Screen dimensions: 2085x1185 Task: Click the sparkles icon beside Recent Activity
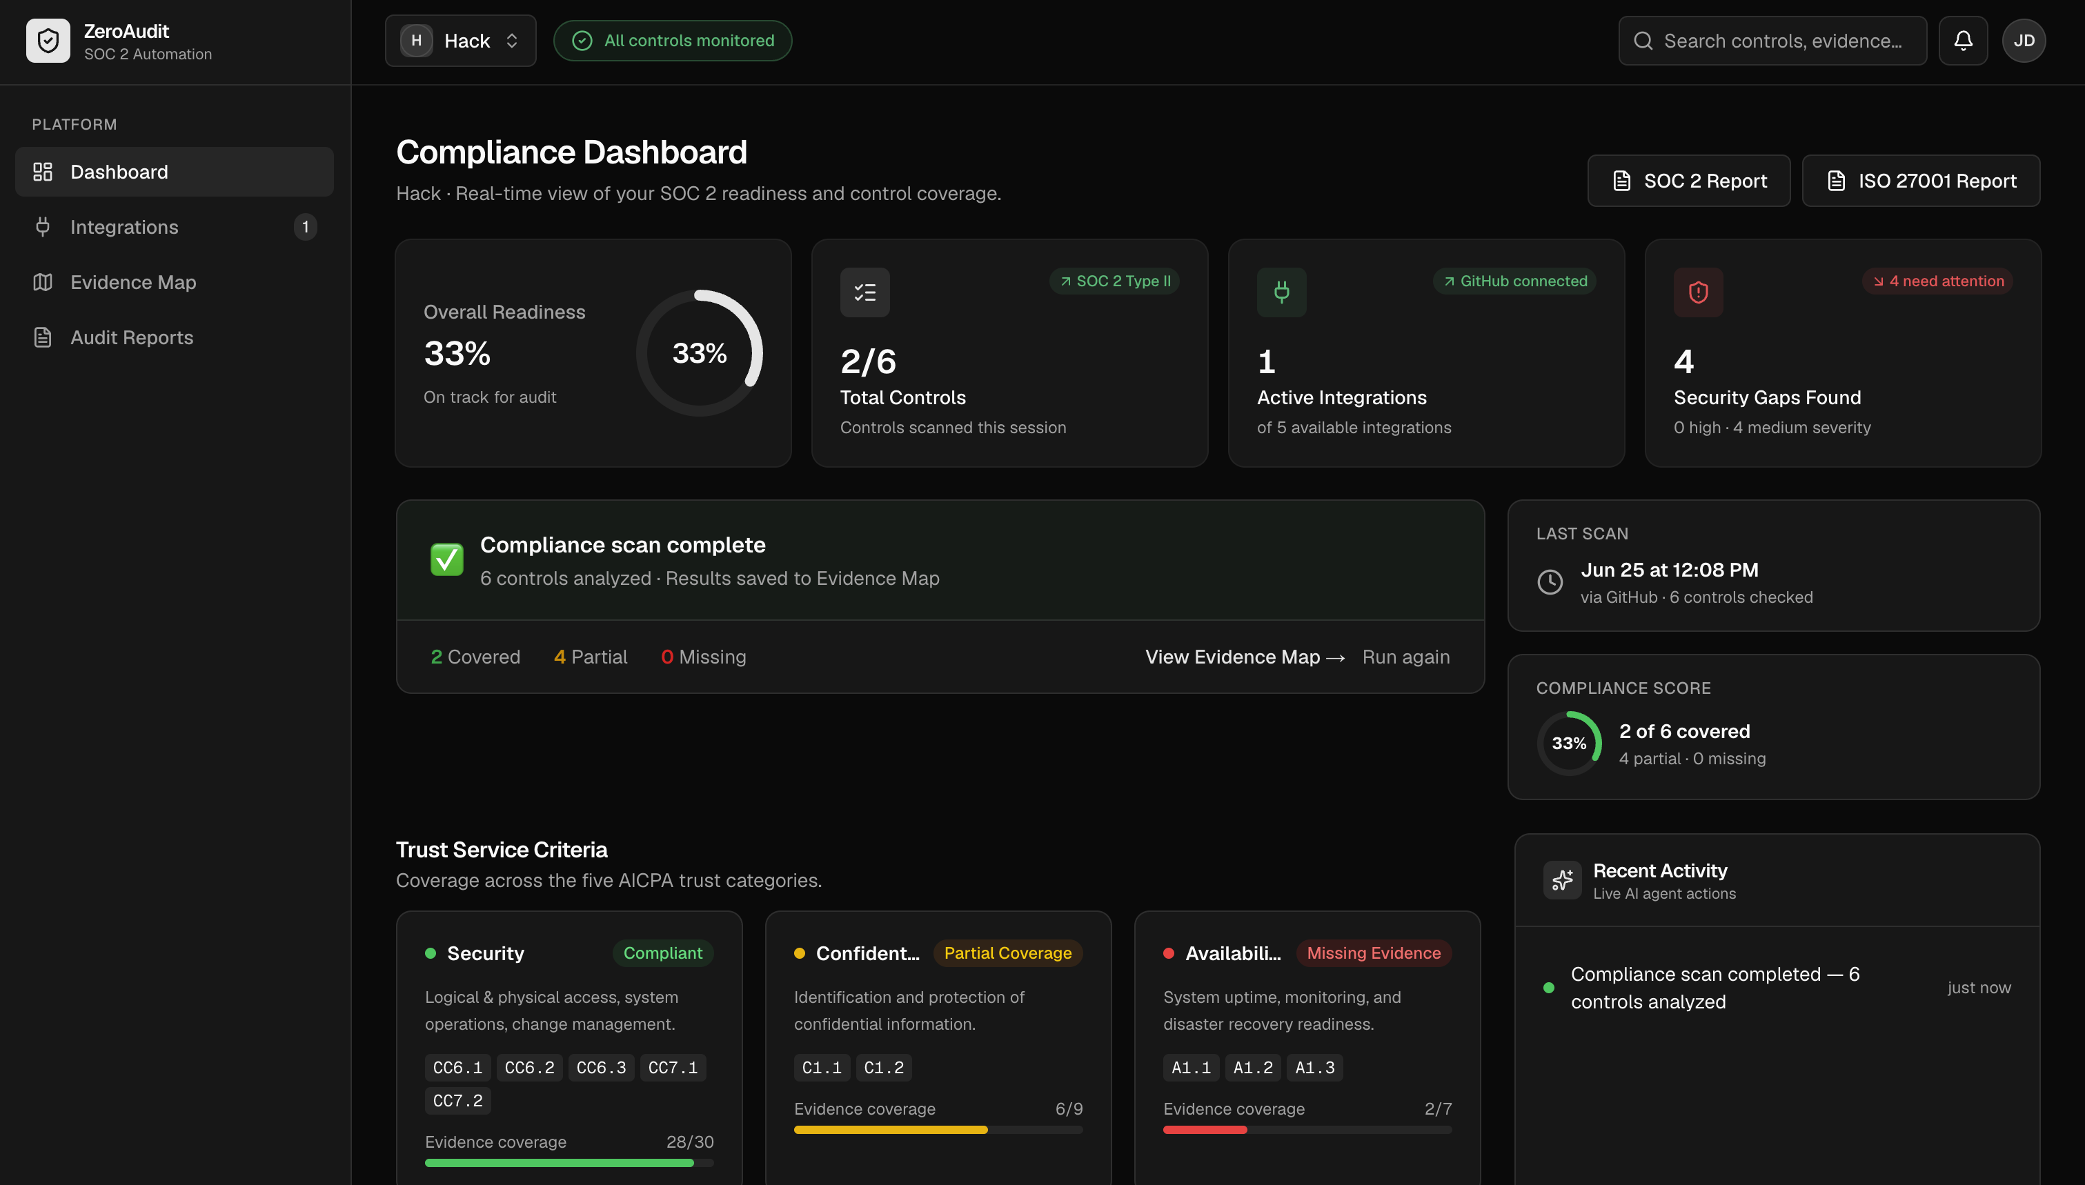(x=1562, y=881)
